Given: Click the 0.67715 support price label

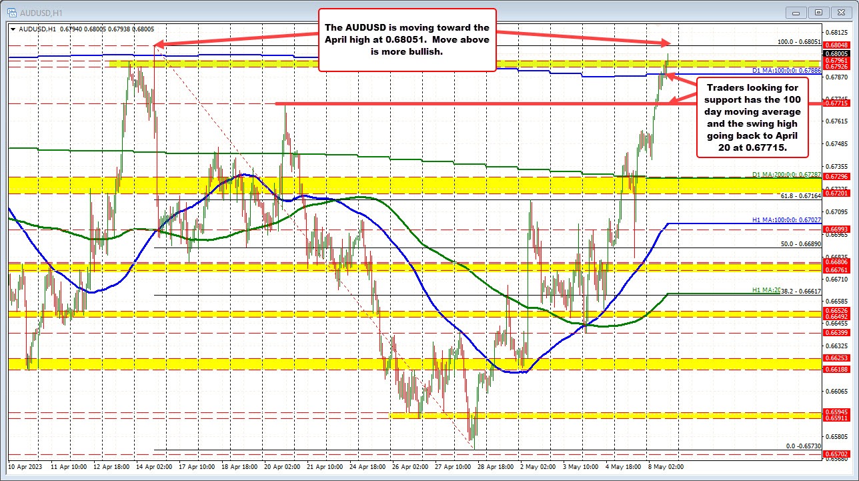Looking at the screenshot, I should 838,103.
